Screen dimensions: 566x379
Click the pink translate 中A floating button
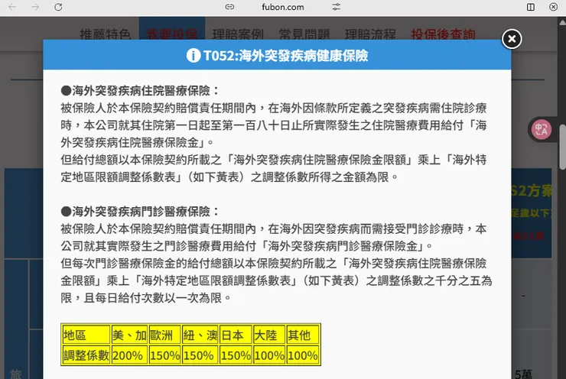pos(541,129)
